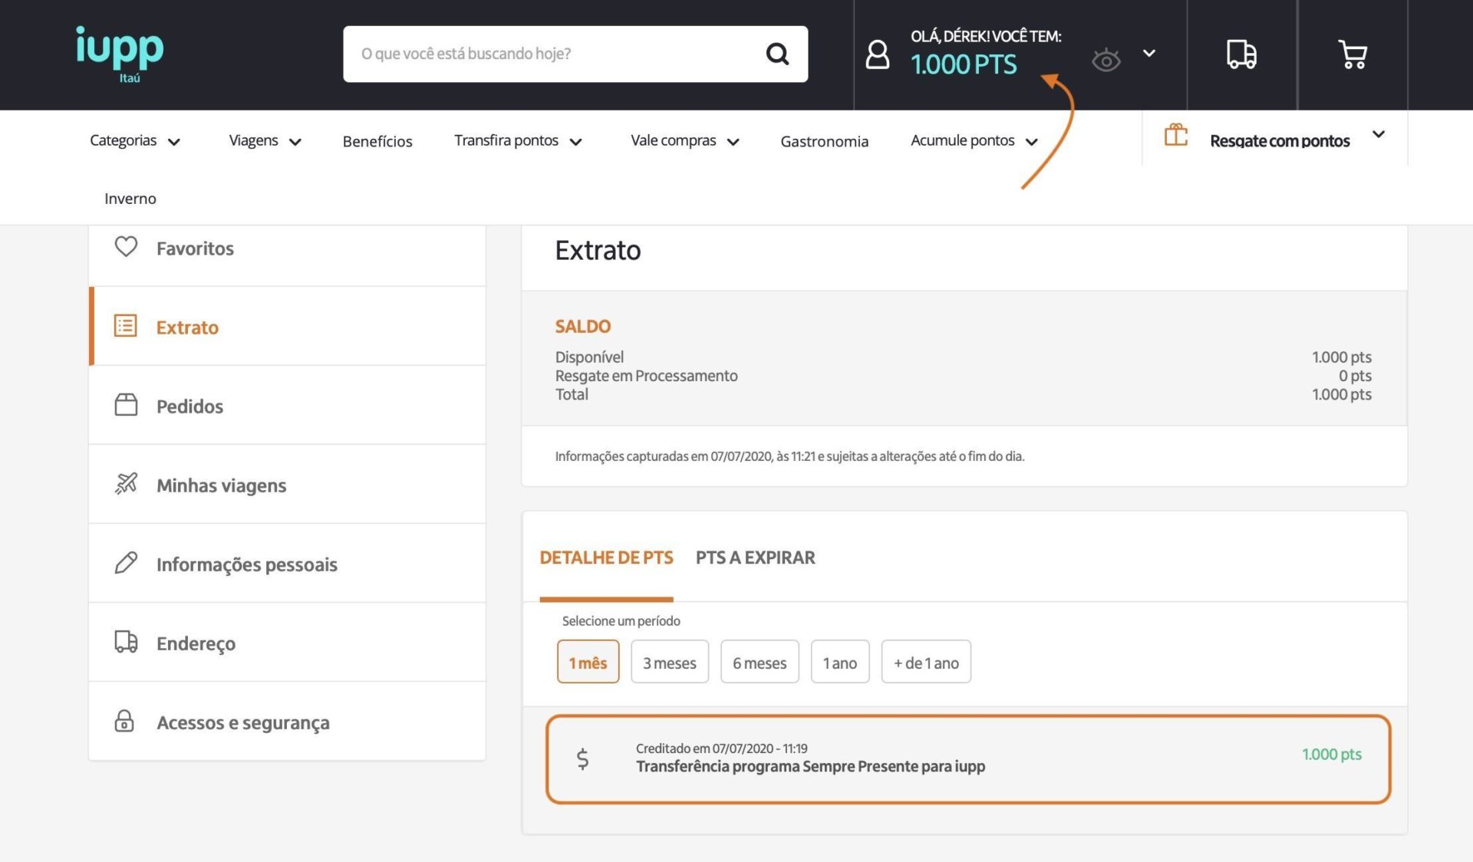This screenshot has width=1473, height=862.
Task: Expand the Resgate com pontos chevron
Action: click(x=1379, y=134)
